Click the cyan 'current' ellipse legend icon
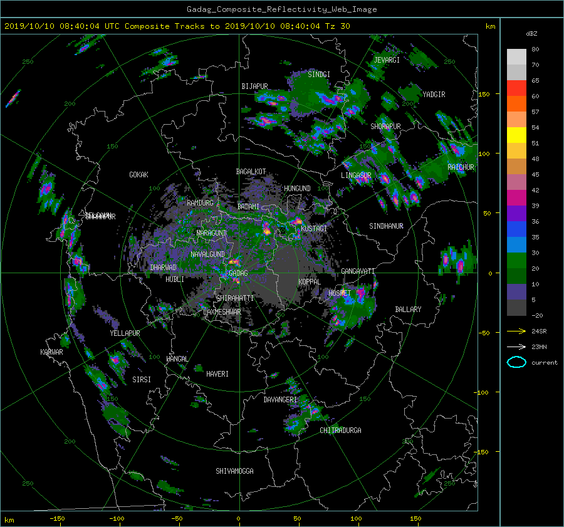564x527 pixels. pos(516,362)
